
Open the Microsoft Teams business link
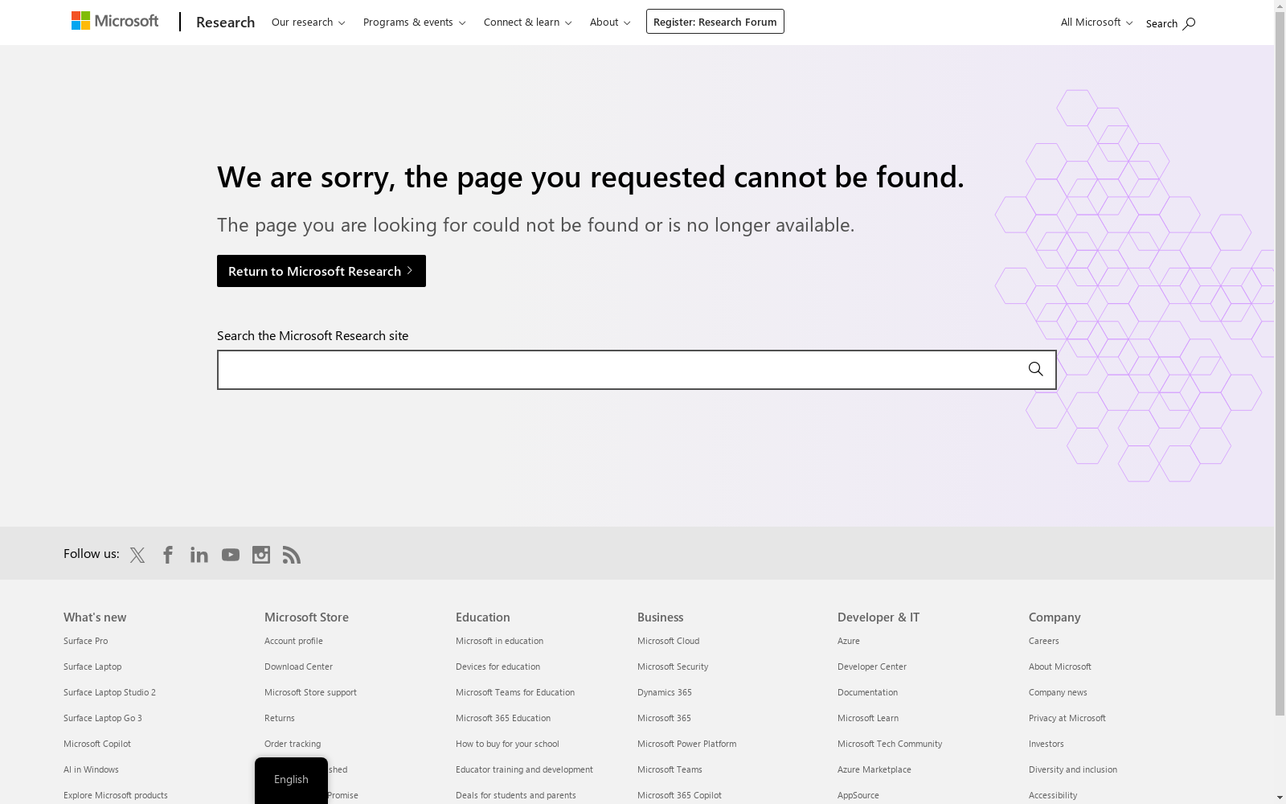[670, 769]
